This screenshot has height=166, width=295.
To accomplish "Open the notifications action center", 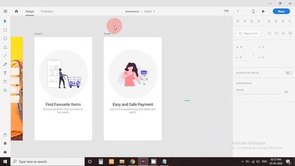I will [x=288, y=162].
